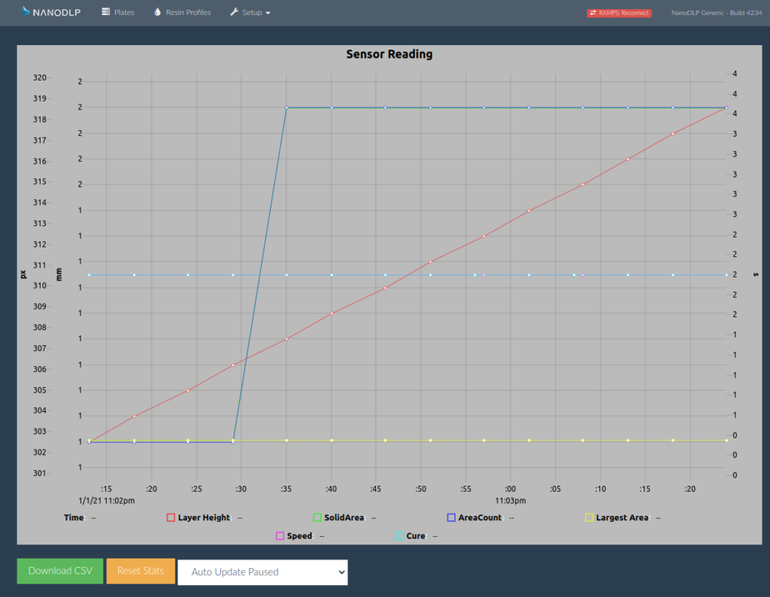The width and height of the screenshot is (770, 597).
Task: Click the NanoDLP logo icon
Action: 25,11
